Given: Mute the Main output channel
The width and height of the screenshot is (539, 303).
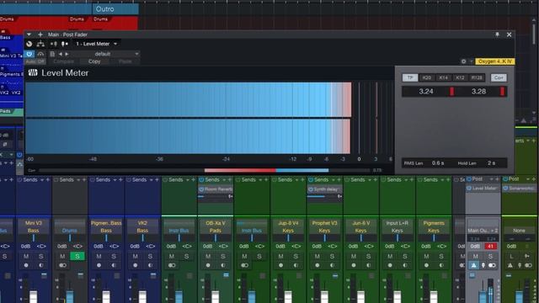Looking at the screenshot, I should [475, 256].
